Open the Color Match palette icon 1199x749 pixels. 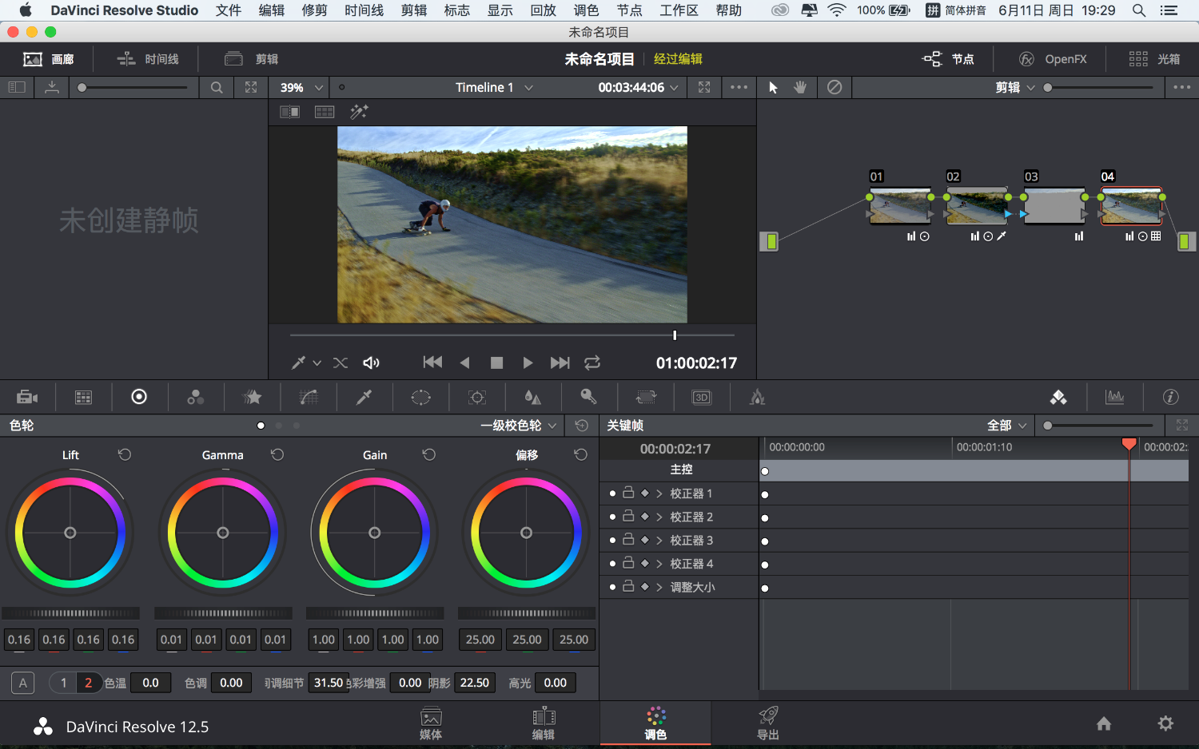83,397
